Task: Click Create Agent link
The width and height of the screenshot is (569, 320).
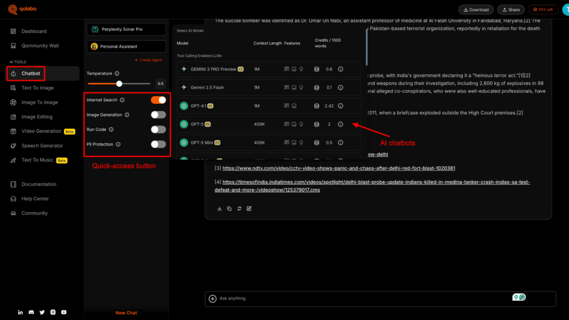Action: [148, 60]
